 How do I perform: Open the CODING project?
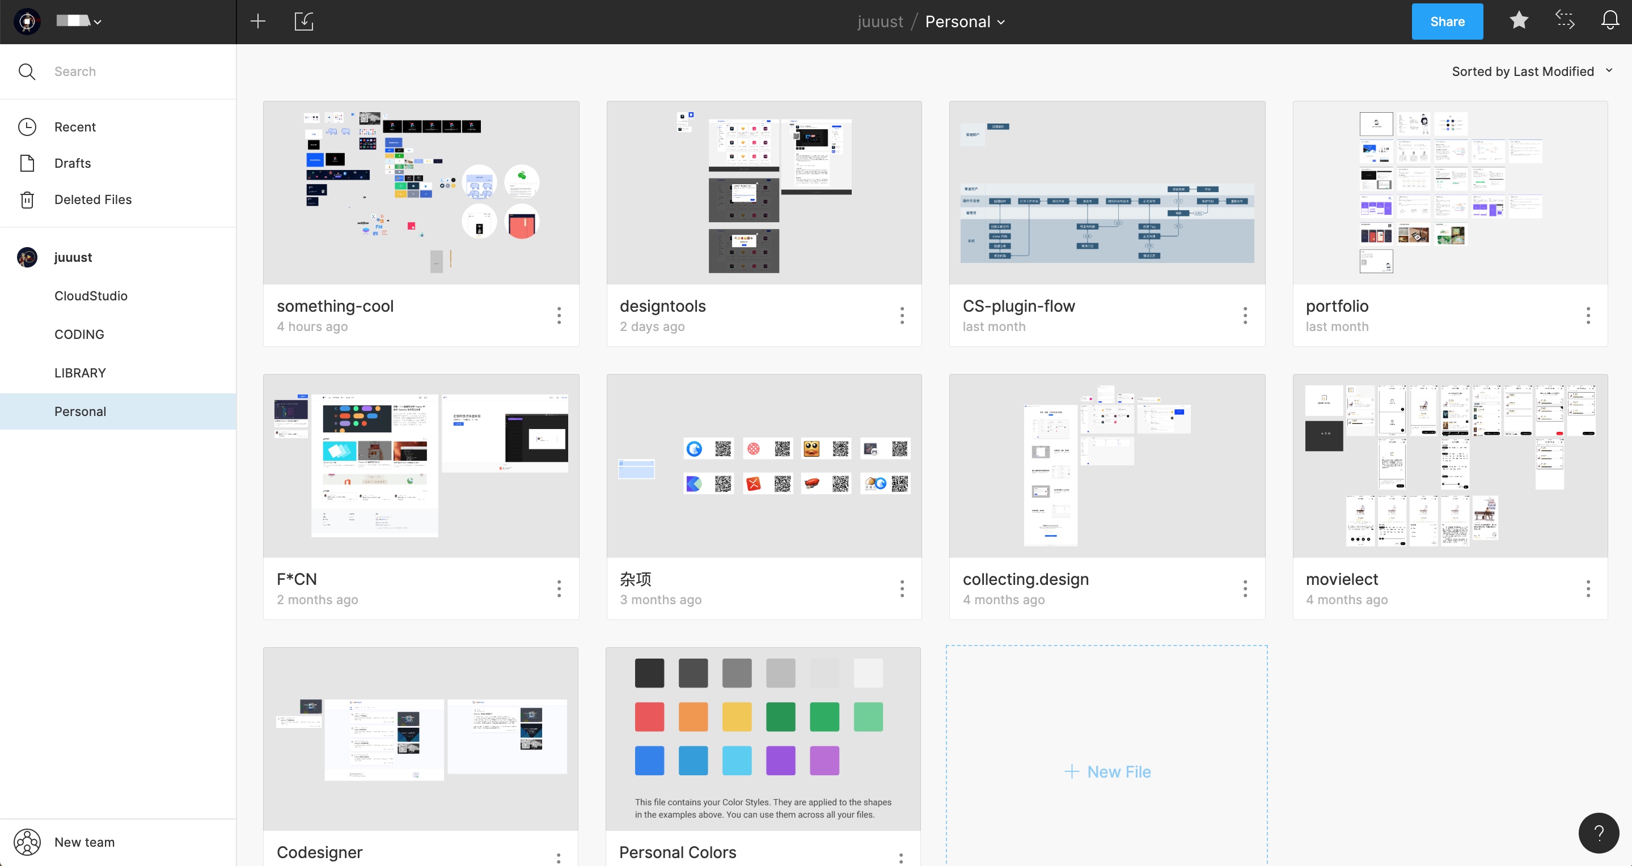tap(79, 335)
